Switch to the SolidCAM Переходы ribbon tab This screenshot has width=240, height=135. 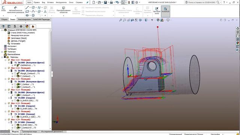click(x=42, y=19)
